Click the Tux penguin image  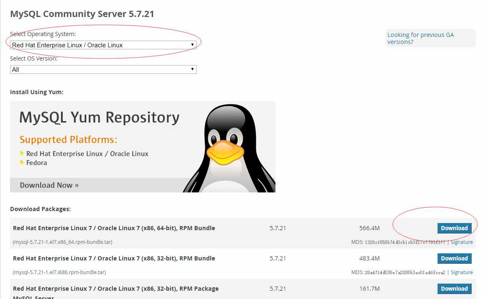pos(229,148)
